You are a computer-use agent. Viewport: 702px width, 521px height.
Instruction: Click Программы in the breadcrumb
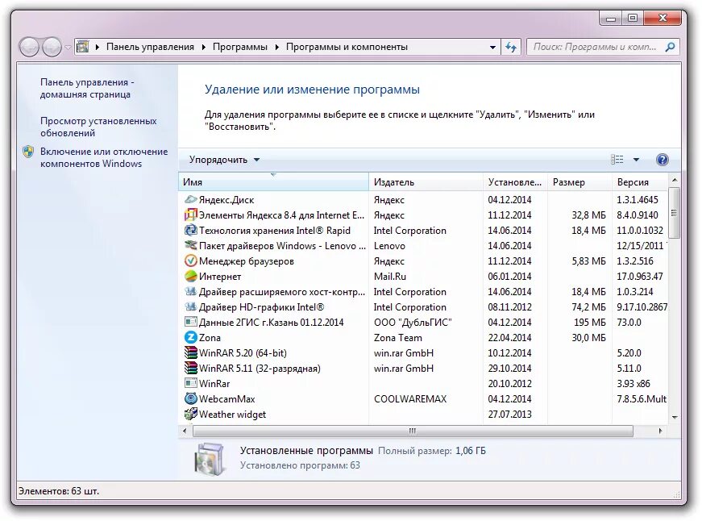click(x=240, y=47)
